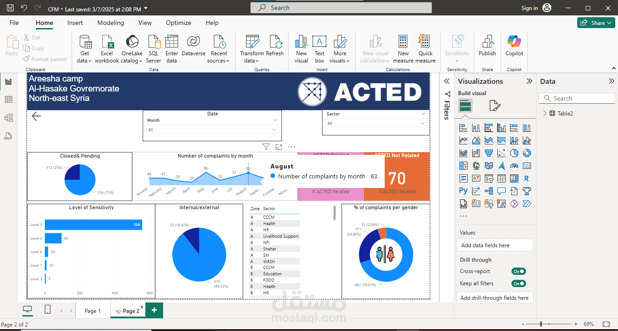Choose the globe map visualization
Viewport: 618px width, 331px height.
click(476, 166)
